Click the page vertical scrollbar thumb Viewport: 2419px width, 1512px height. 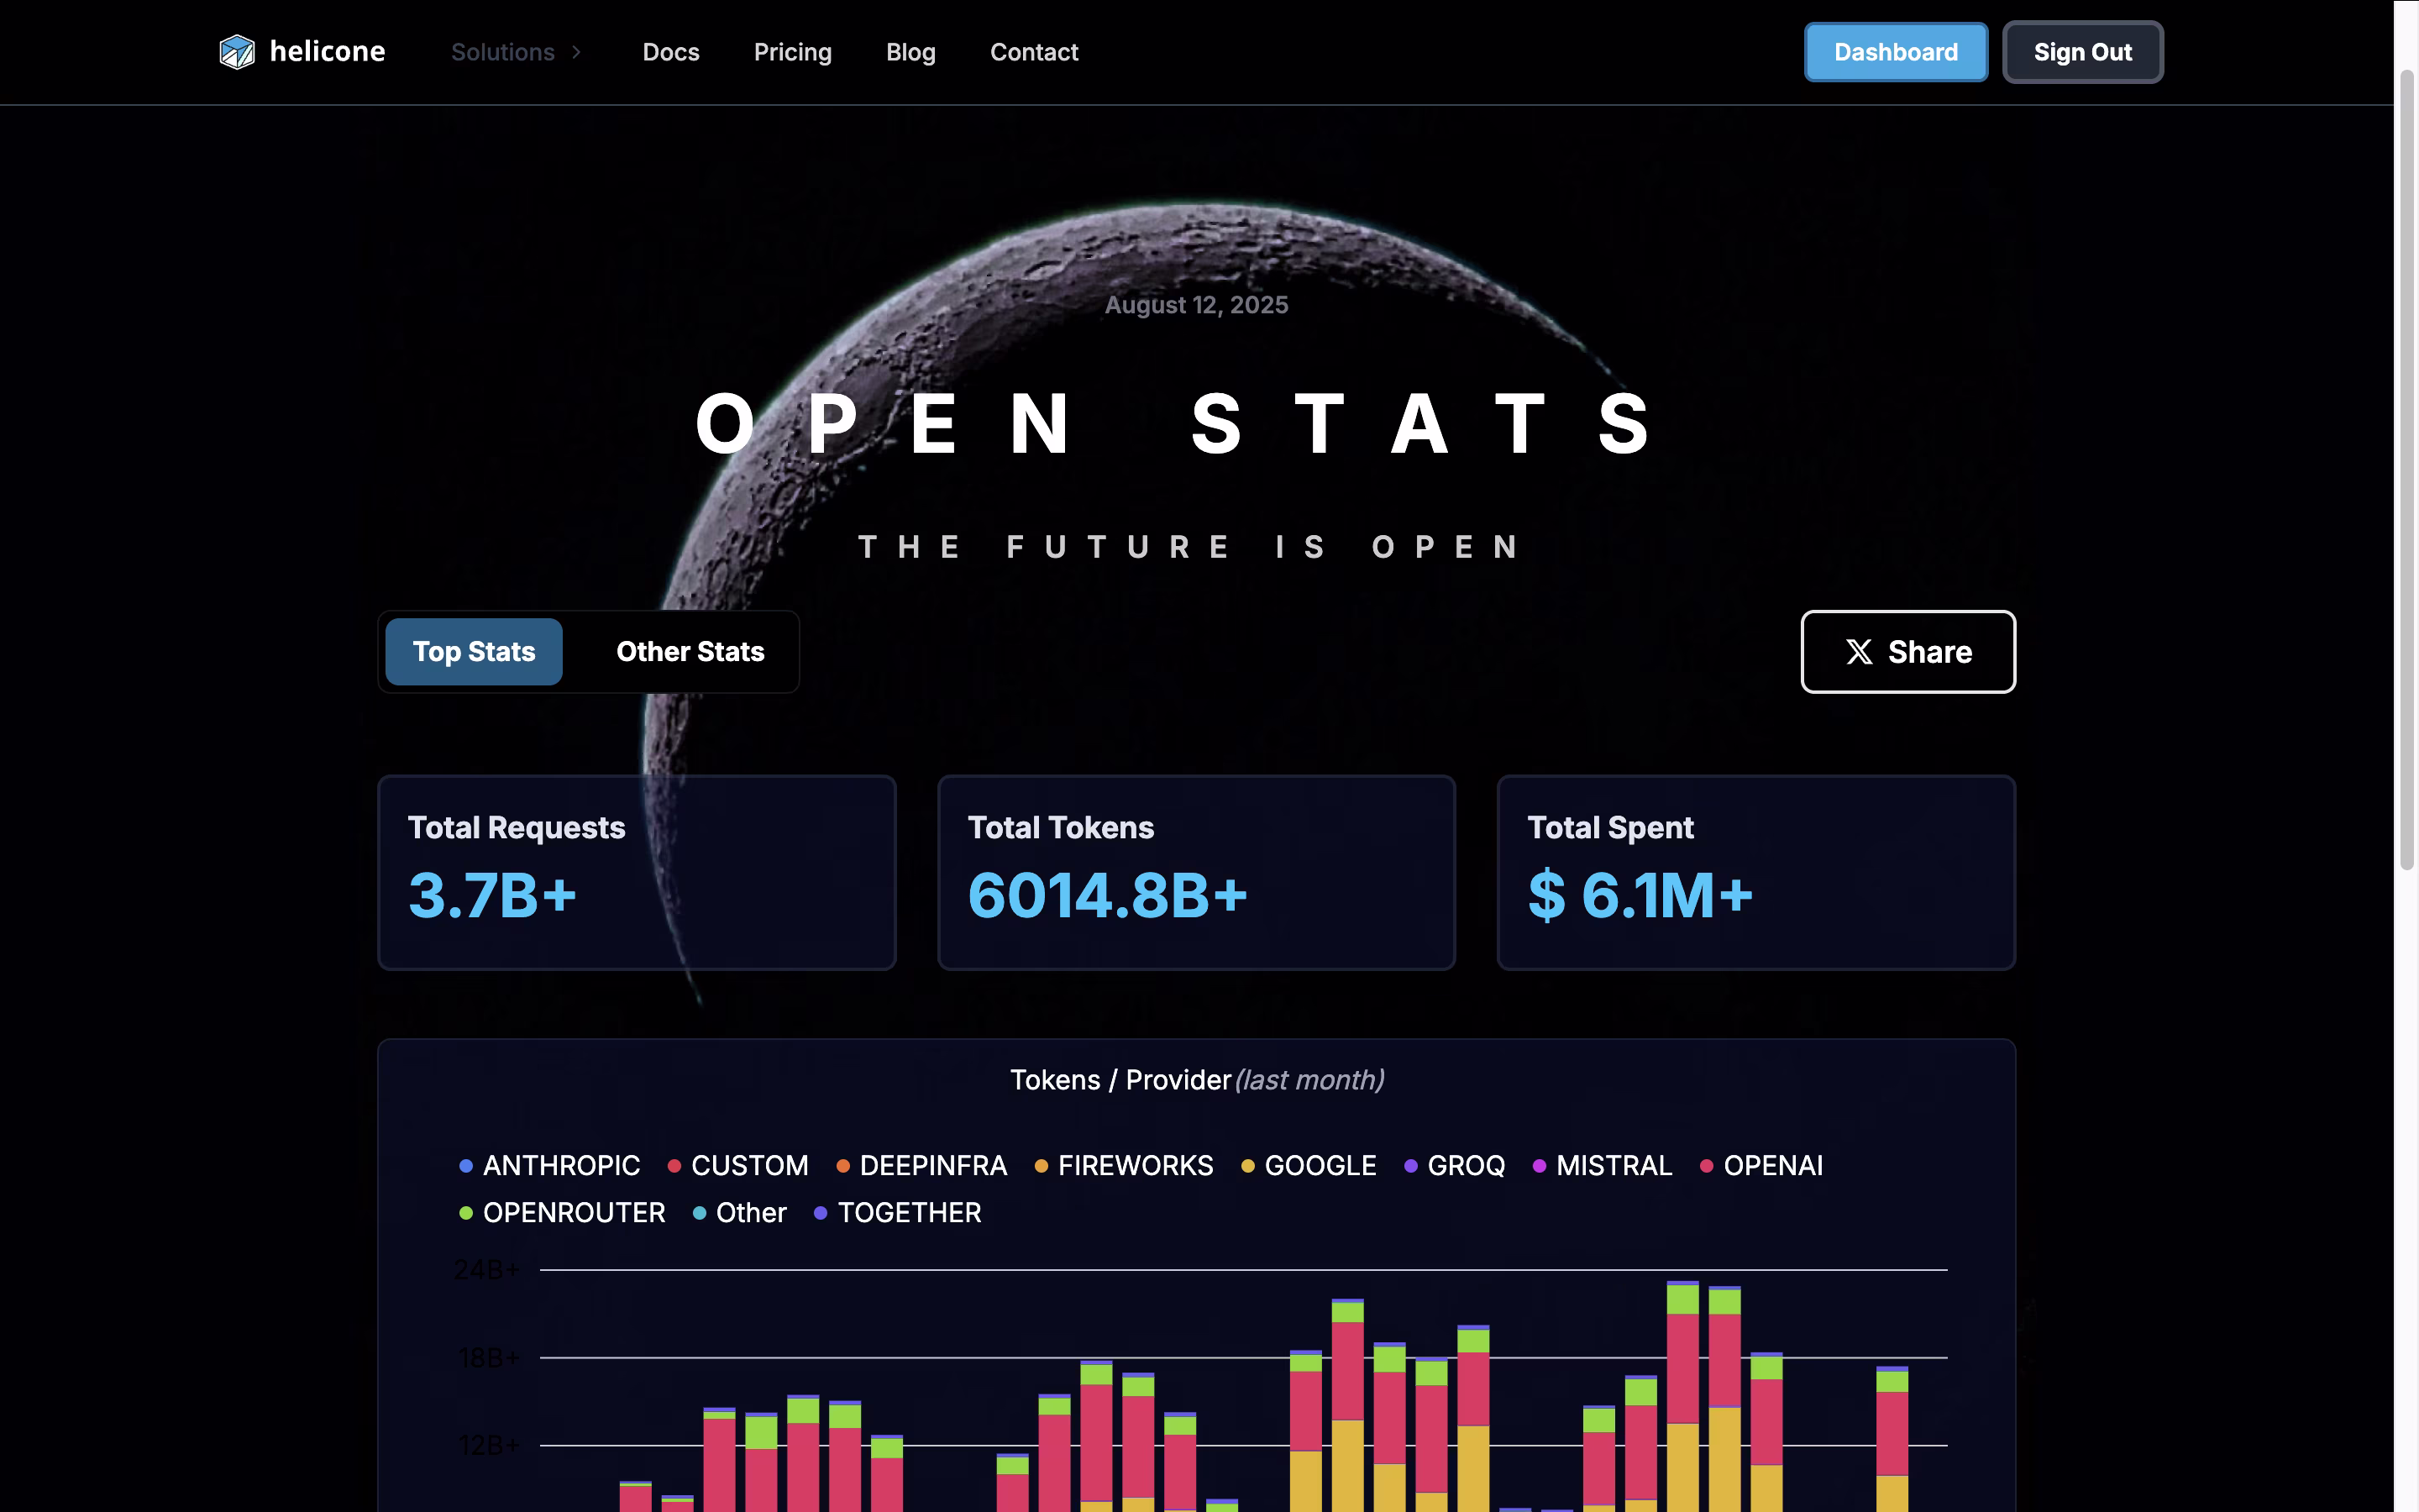click(x=2407, y=470)
